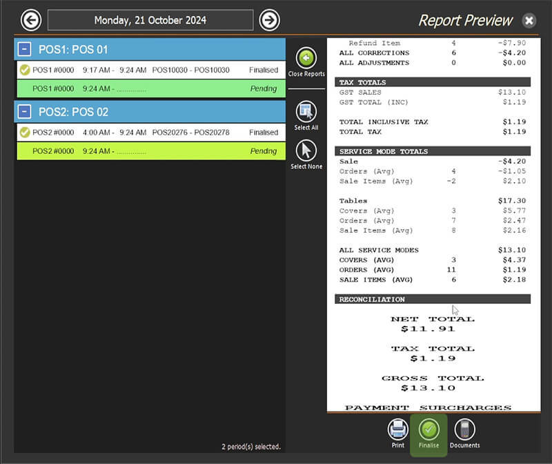The height and width of the screenshot is (464, 552).
Task: Go to the next day with the right arrow
Action: (269, 20)
